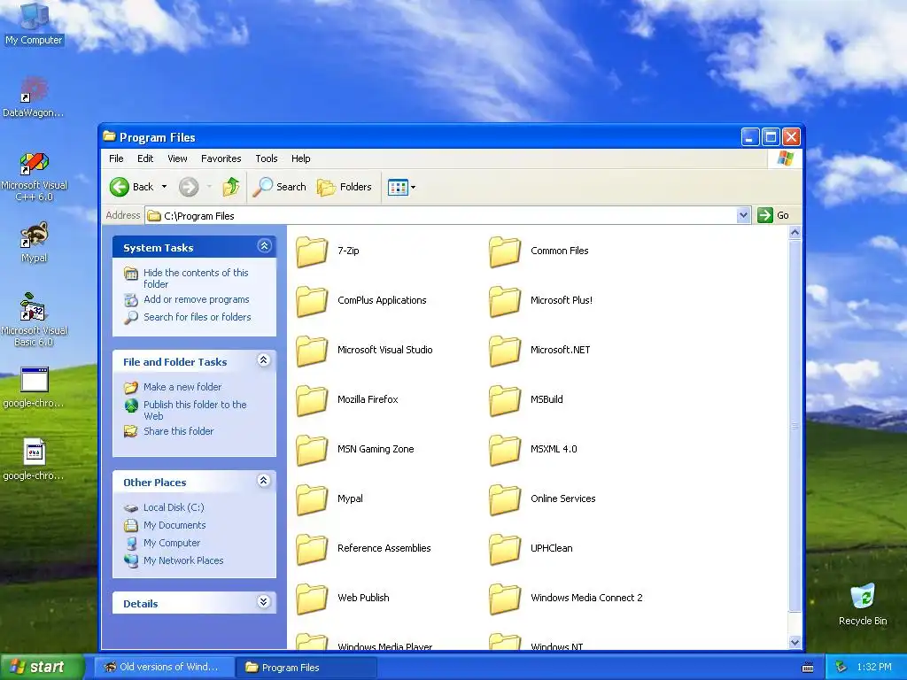Open My Documents in Other Places
907x680 pixels.
[174, 525]
